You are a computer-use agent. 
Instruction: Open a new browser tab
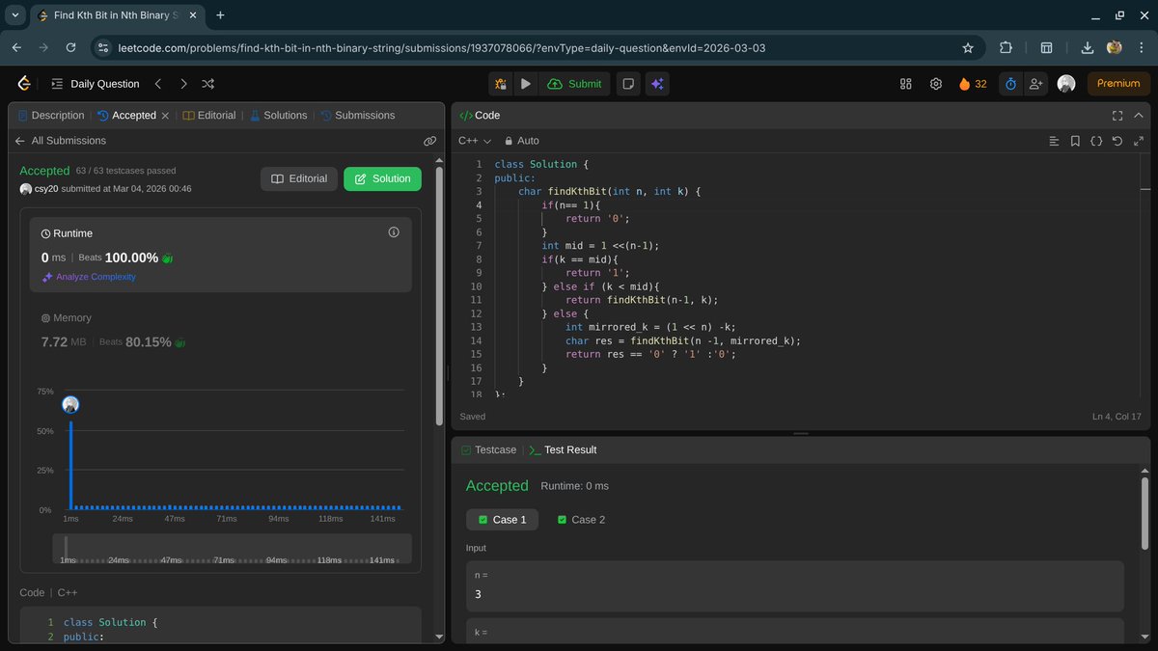click(x=220, y=15)
